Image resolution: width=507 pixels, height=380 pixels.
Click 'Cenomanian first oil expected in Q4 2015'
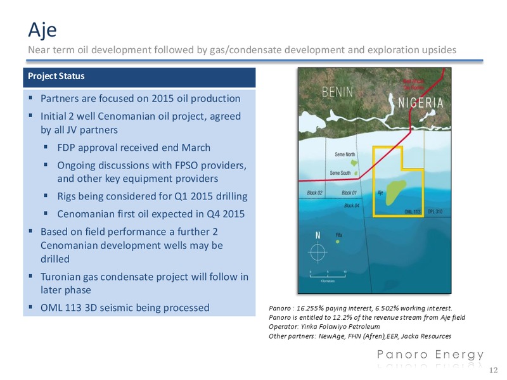[151, 214]
